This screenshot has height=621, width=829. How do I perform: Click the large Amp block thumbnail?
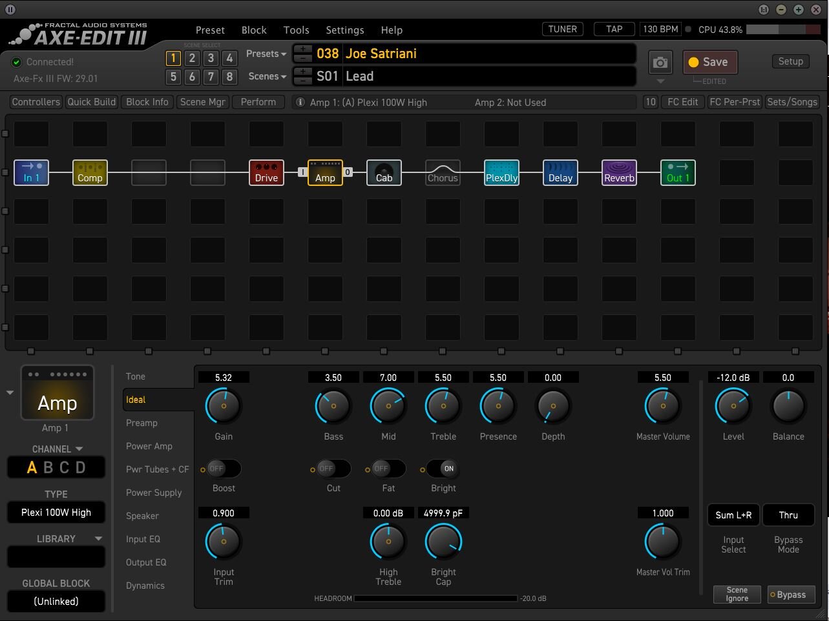pos(58,392)
